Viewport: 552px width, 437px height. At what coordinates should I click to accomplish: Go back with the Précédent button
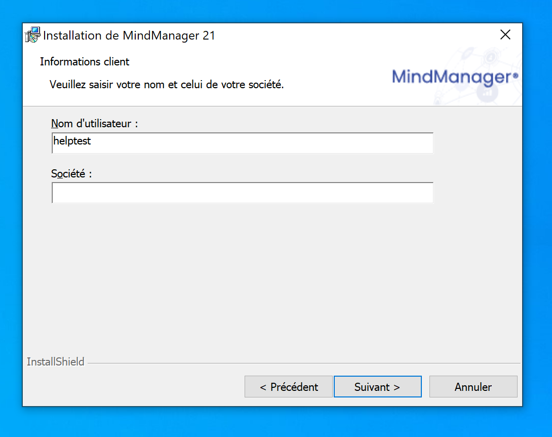coord(289,387)
